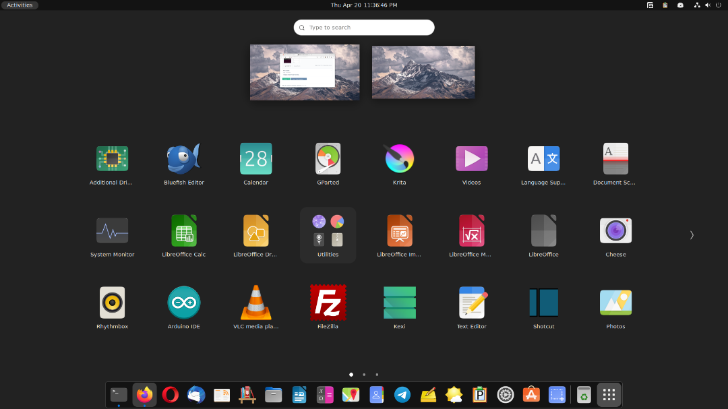The width and height of the screenshot is (728, 409).
Task: Start Arduino IDE from the grid
Action: click(x=183, y=303)
